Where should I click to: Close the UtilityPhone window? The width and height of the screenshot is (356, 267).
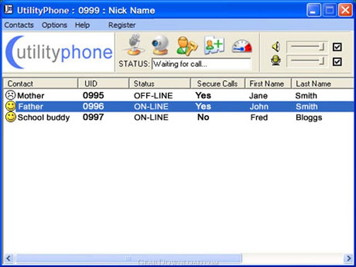coord(345,10)
